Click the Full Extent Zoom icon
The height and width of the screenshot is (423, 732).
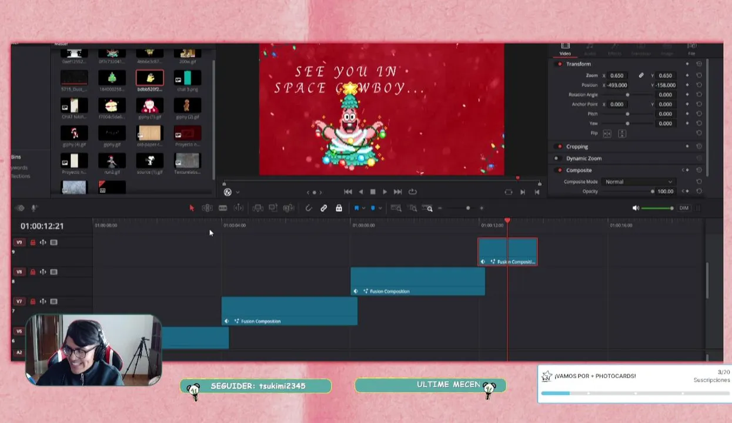[396, 208]
